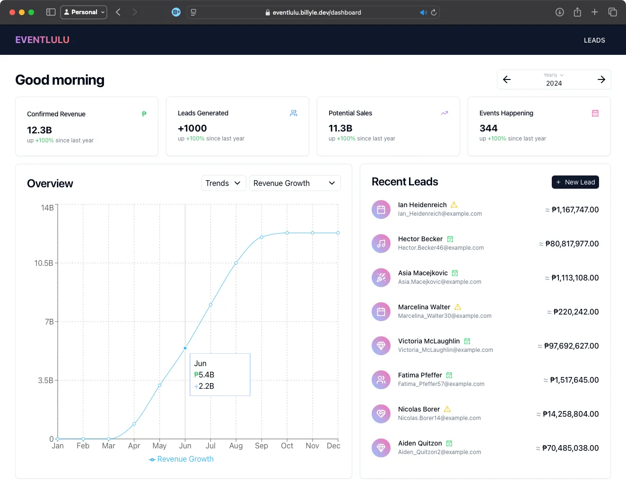
Task: Click the calendar icon on Events Happening card
Action: click(595, 113)
